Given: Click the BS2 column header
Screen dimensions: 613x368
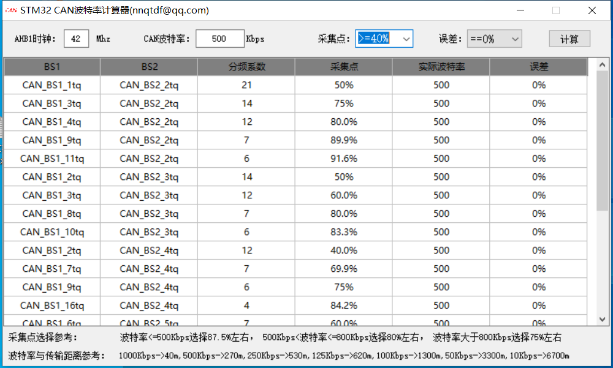Looking at the screenshot, I should (x=148, y=66).
